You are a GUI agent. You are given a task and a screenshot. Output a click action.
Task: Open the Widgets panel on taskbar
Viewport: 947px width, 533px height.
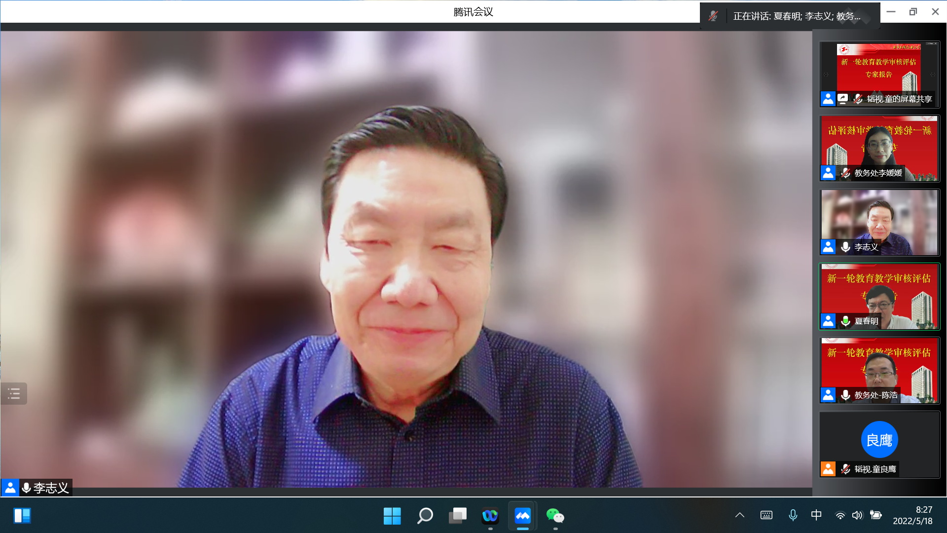[x=22, y=516]
